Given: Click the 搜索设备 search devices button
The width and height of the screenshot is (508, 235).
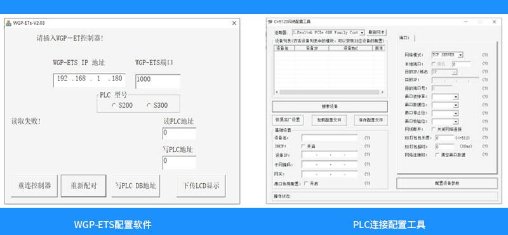Looking at the screenshot, I should click(x=330, y=106).
